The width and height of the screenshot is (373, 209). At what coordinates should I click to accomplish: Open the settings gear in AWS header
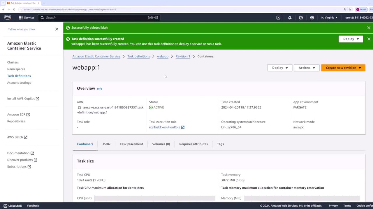pos(312,17)
